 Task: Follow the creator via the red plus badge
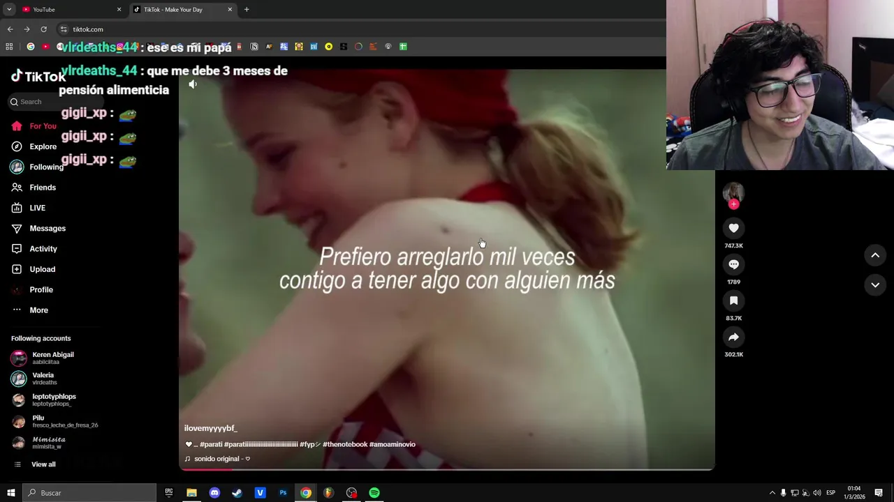[733, 204]
